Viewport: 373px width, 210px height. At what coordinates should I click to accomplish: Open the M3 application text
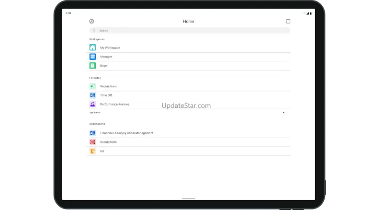(102, 151)
